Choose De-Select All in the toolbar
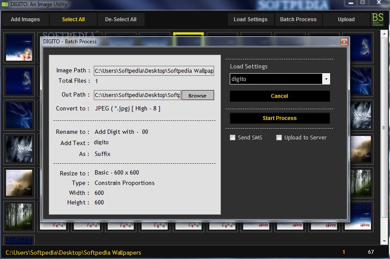 click(121, 19)
